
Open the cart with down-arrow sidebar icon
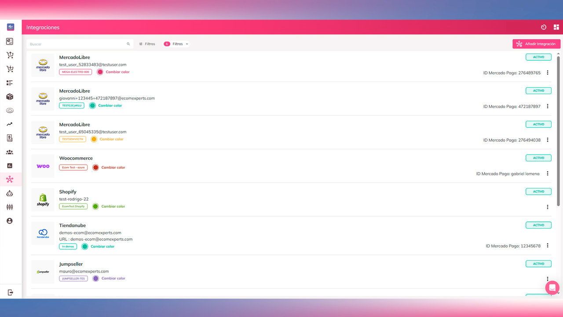pos(10,69)
